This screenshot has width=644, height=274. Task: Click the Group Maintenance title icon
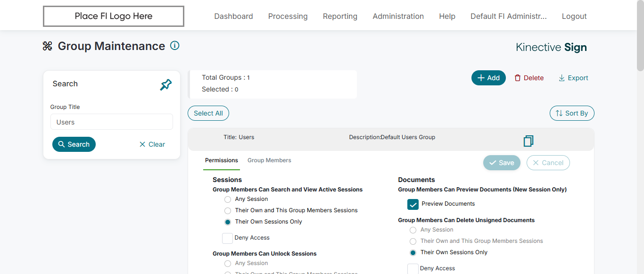(48, 46)
